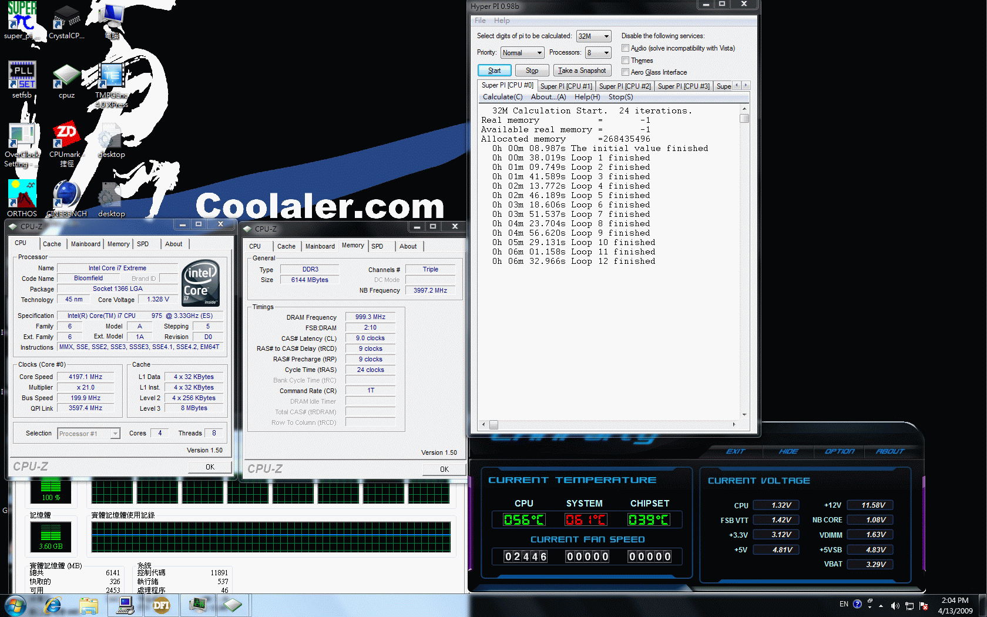Image resolution: width=987 pixels, height=617 pixels.
Task: Launch the CPUmark ZD shortcut
Action: pos(66,145)
